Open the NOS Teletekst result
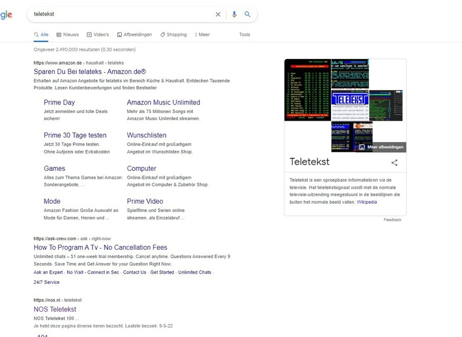This screenshot has height=337, width=462. 55,309
